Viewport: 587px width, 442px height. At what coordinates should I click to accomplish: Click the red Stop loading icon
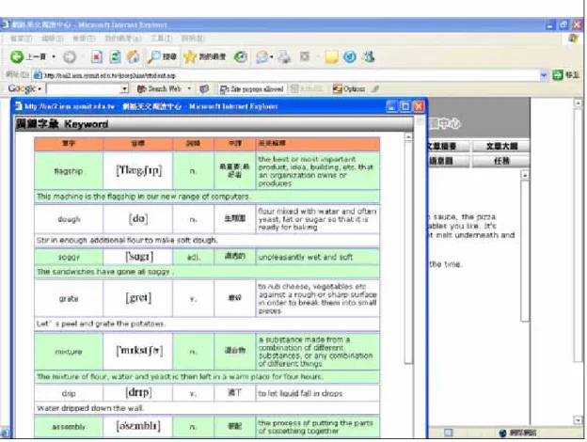coord(97,56)
